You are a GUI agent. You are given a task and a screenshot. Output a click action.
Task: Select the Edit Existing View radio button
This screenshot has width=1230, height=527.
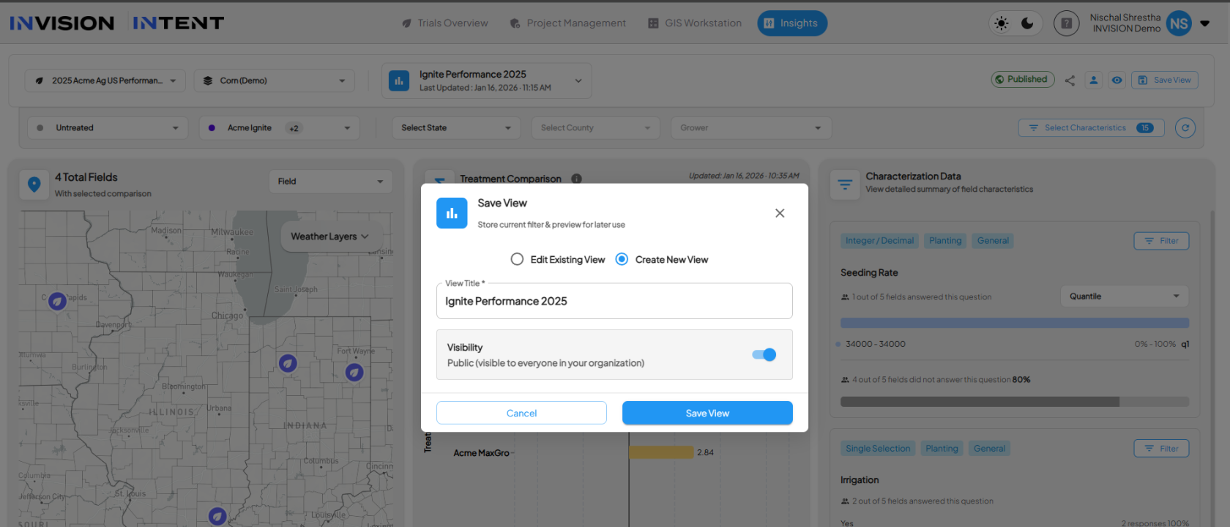518,259
